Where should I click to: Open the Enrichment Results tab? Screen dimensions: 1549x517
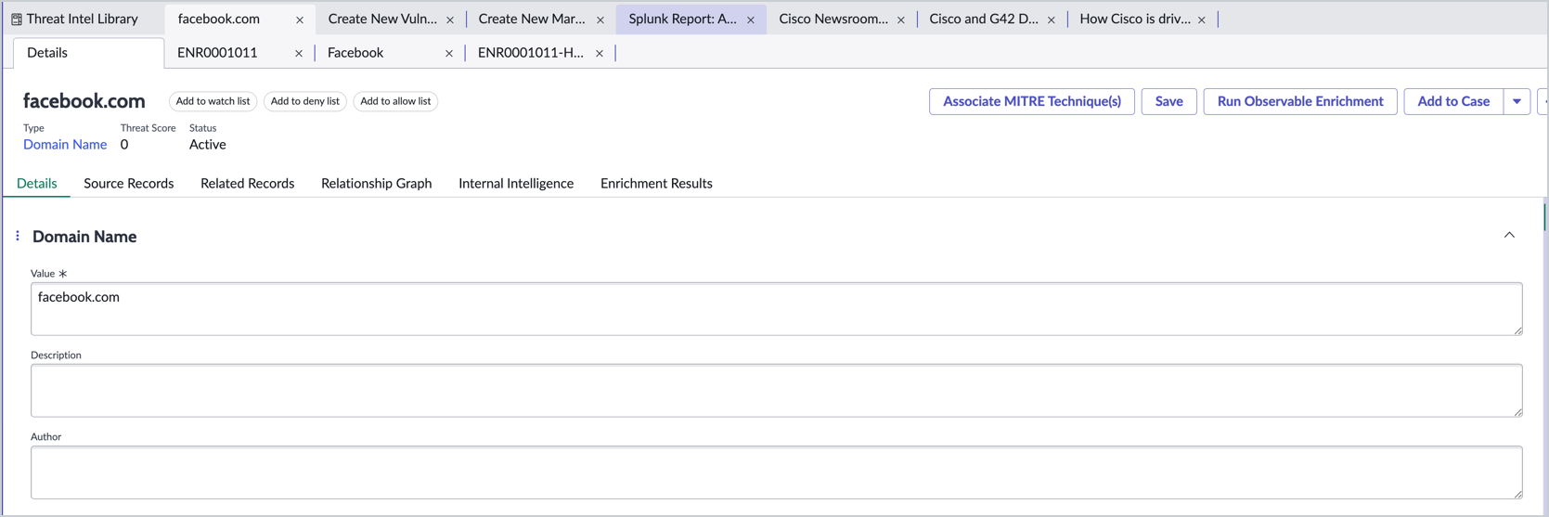[x=656, y=184]
